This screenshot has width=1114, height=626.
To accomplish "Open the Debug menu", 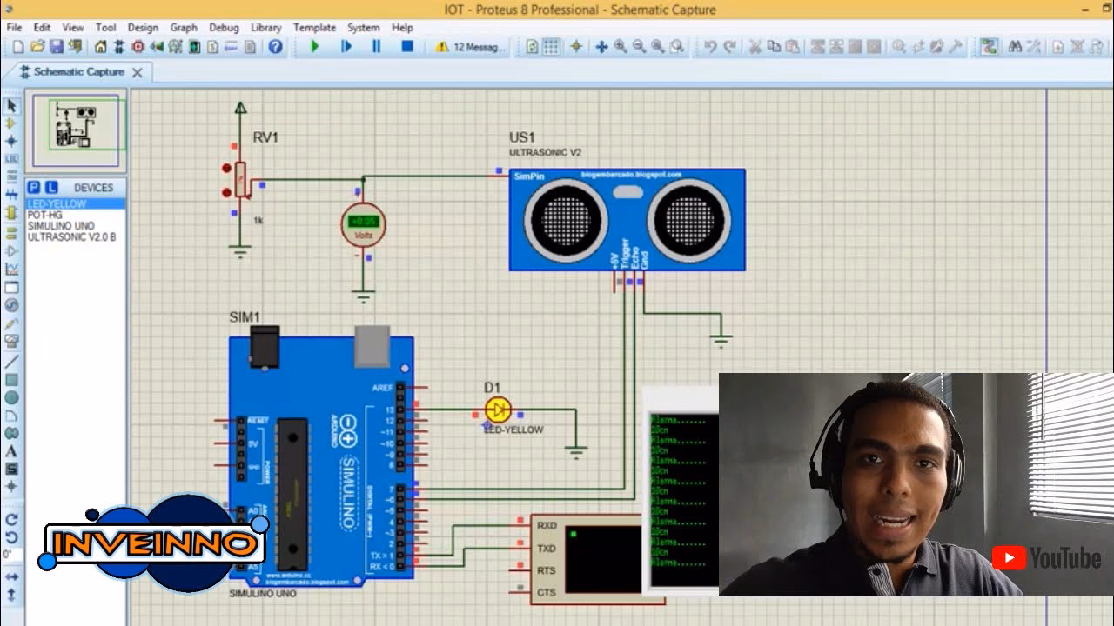I will 224,28.
